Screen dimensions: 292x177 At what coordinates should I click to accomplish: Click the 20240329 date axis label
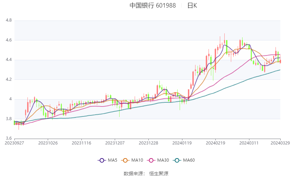(280, 143)
